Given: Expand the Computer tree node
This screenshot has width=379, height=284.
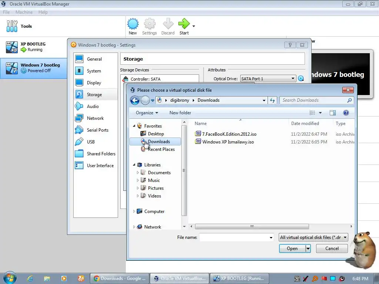Looking at the screenshot, I should [134, 211].
